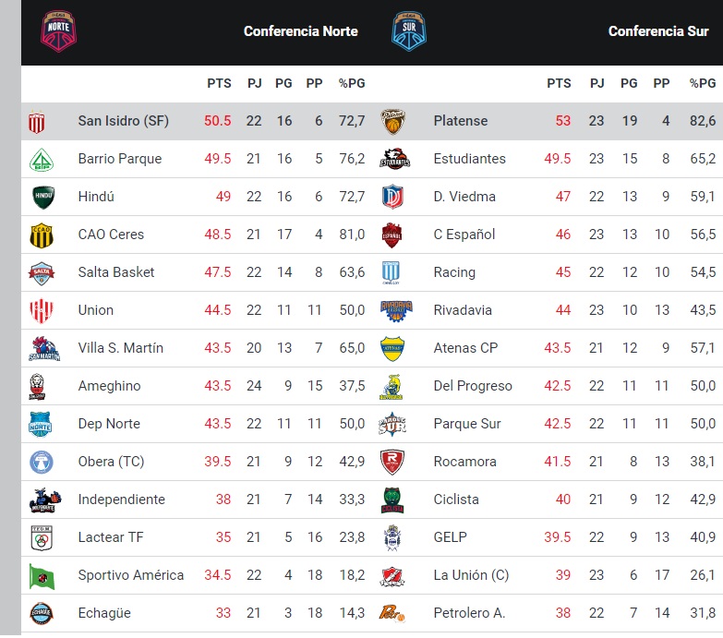Click the Rocamora team logo
The width and height of the screenshot is (723, 638).
tap(394, 462)
